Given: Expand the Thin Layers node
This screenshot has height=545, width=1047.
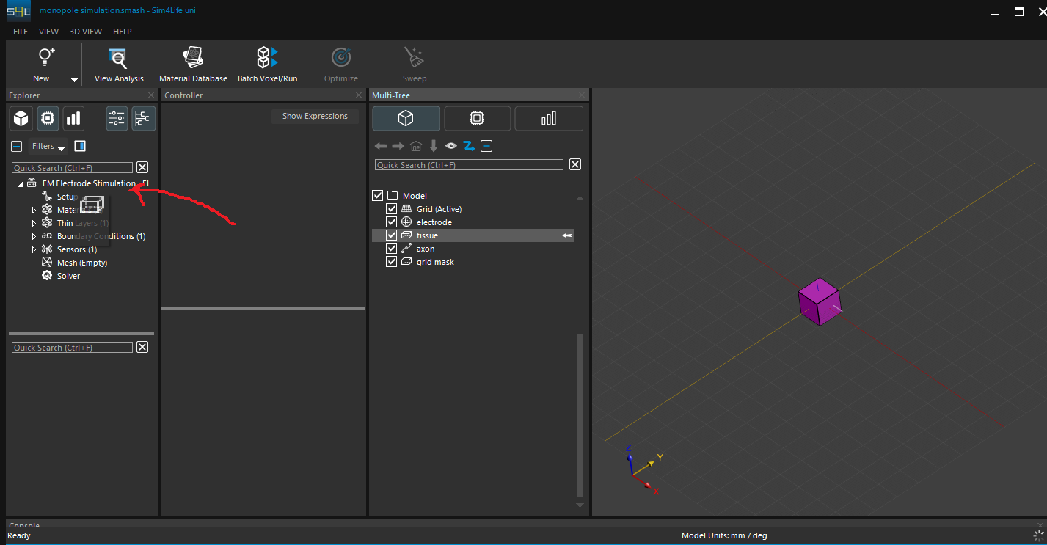Looking at the screenshot, I should 34,223.
